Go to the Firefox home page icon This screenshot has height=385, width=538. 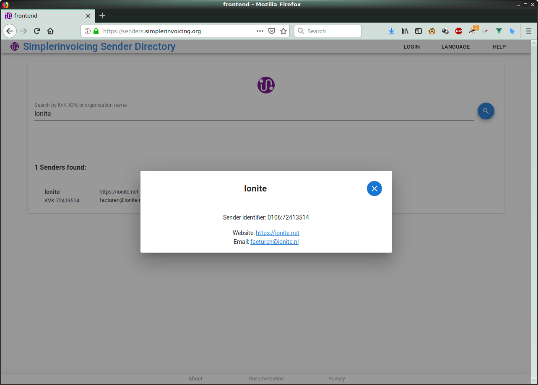tap(50, 31)
